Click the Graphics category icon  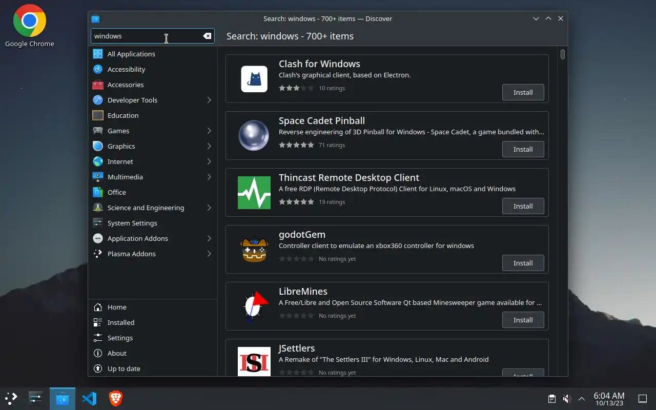[98, 146]
